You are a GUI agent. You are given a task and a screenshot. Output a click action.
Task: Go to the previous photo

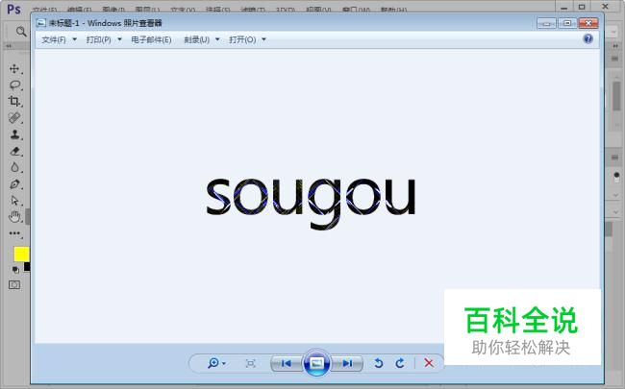pyautogui.click(x=287, y=363)
